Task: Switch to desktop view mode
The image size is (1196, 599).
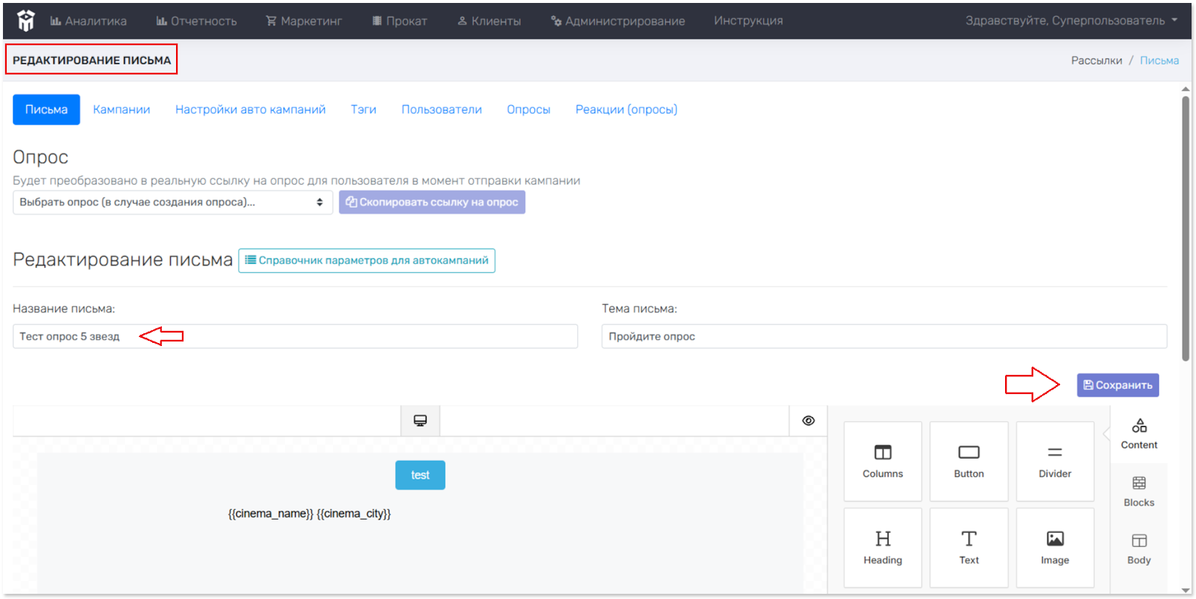Action: pos(420,421)
